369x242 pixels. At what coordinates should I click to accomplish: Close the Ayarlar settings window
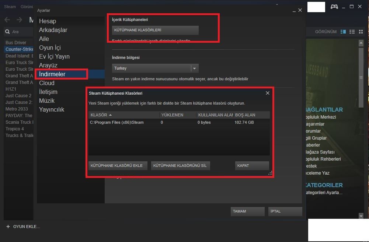[x=300, y=10]
